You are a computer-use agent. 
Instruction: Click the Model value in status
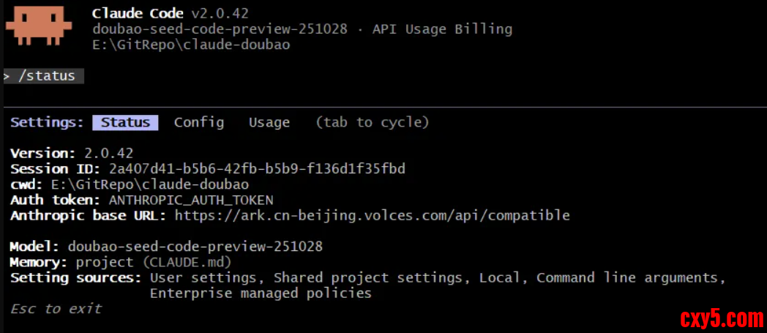pyautogui.click(x=195, y=246)
